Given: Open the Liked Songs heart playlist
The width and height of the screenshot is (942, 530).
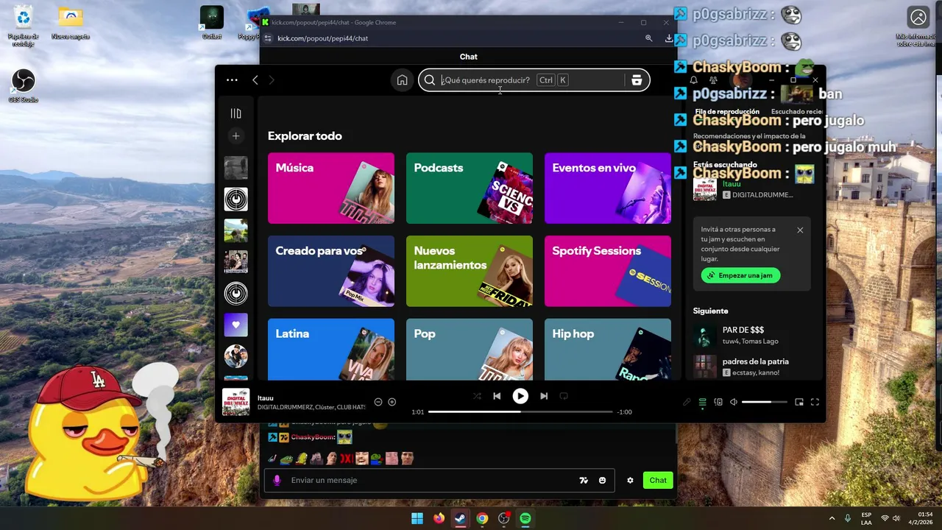Looking at the screenshot, I should (235, 325).
